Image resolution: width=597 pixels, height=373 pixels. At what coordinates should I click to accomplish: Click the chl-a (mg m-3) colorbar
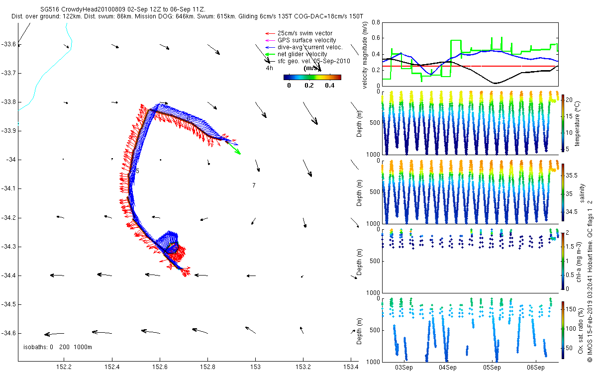tap(563, 261)
